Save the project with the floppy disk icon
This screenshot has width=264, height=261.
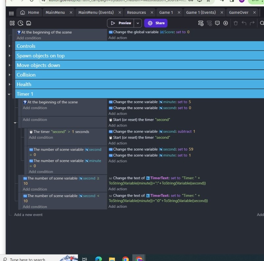[29, 23]
